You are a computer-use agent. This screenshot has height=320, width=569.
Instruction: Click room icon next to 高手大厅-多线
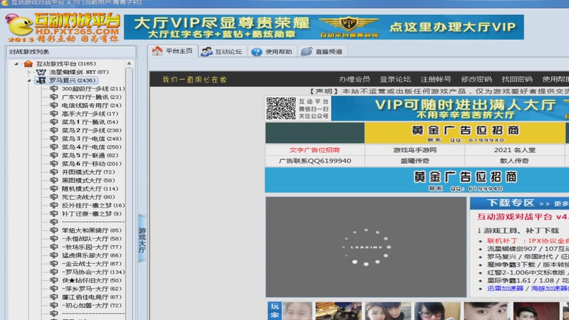[x=54, y=114]
